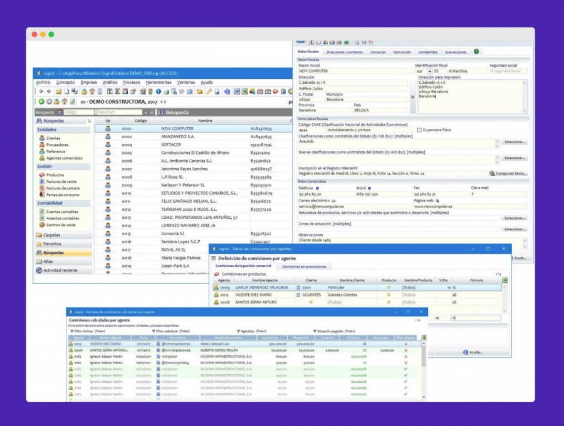Screen dimensions: 564x426
Task: Open Situación pagado filter dropdown
Action: (334, 331)
